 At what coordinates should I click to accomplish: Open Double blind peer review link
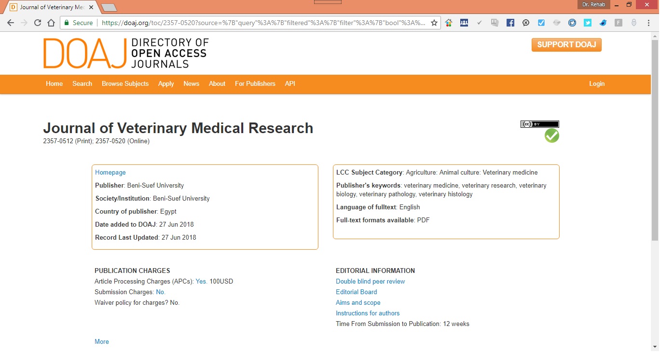pos(371,281)
